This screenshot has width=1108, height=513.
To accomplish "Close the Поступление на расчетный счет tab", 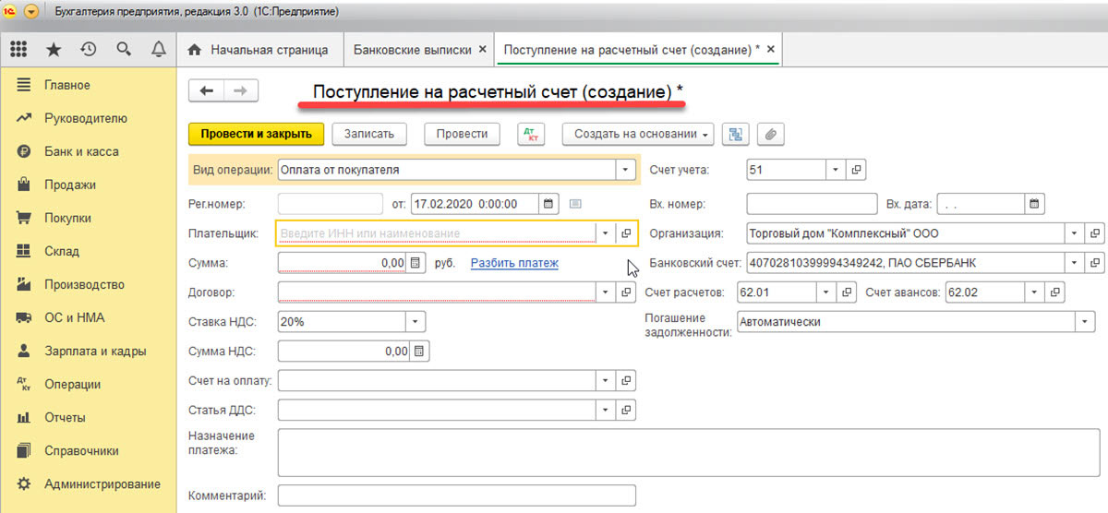I will click(771, 49).
